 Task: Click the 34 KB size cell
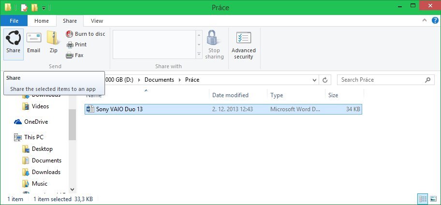[353, 109]
